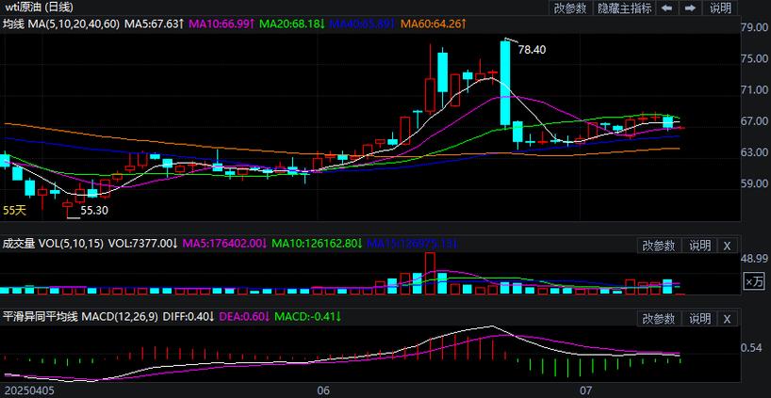Screen dimensions: 771x398
Task: Click the 均线 MA(5,10,20,40,60) indicator label
Action: click(x=60, y=23)
